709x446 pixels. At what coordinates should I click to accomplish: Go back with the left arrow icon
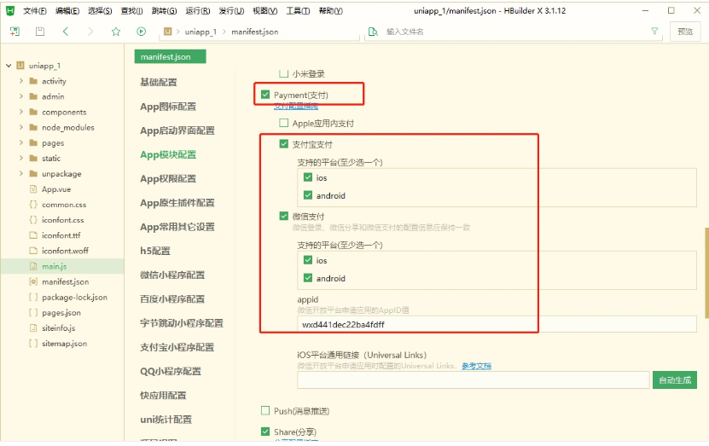(x=66, y=32)
